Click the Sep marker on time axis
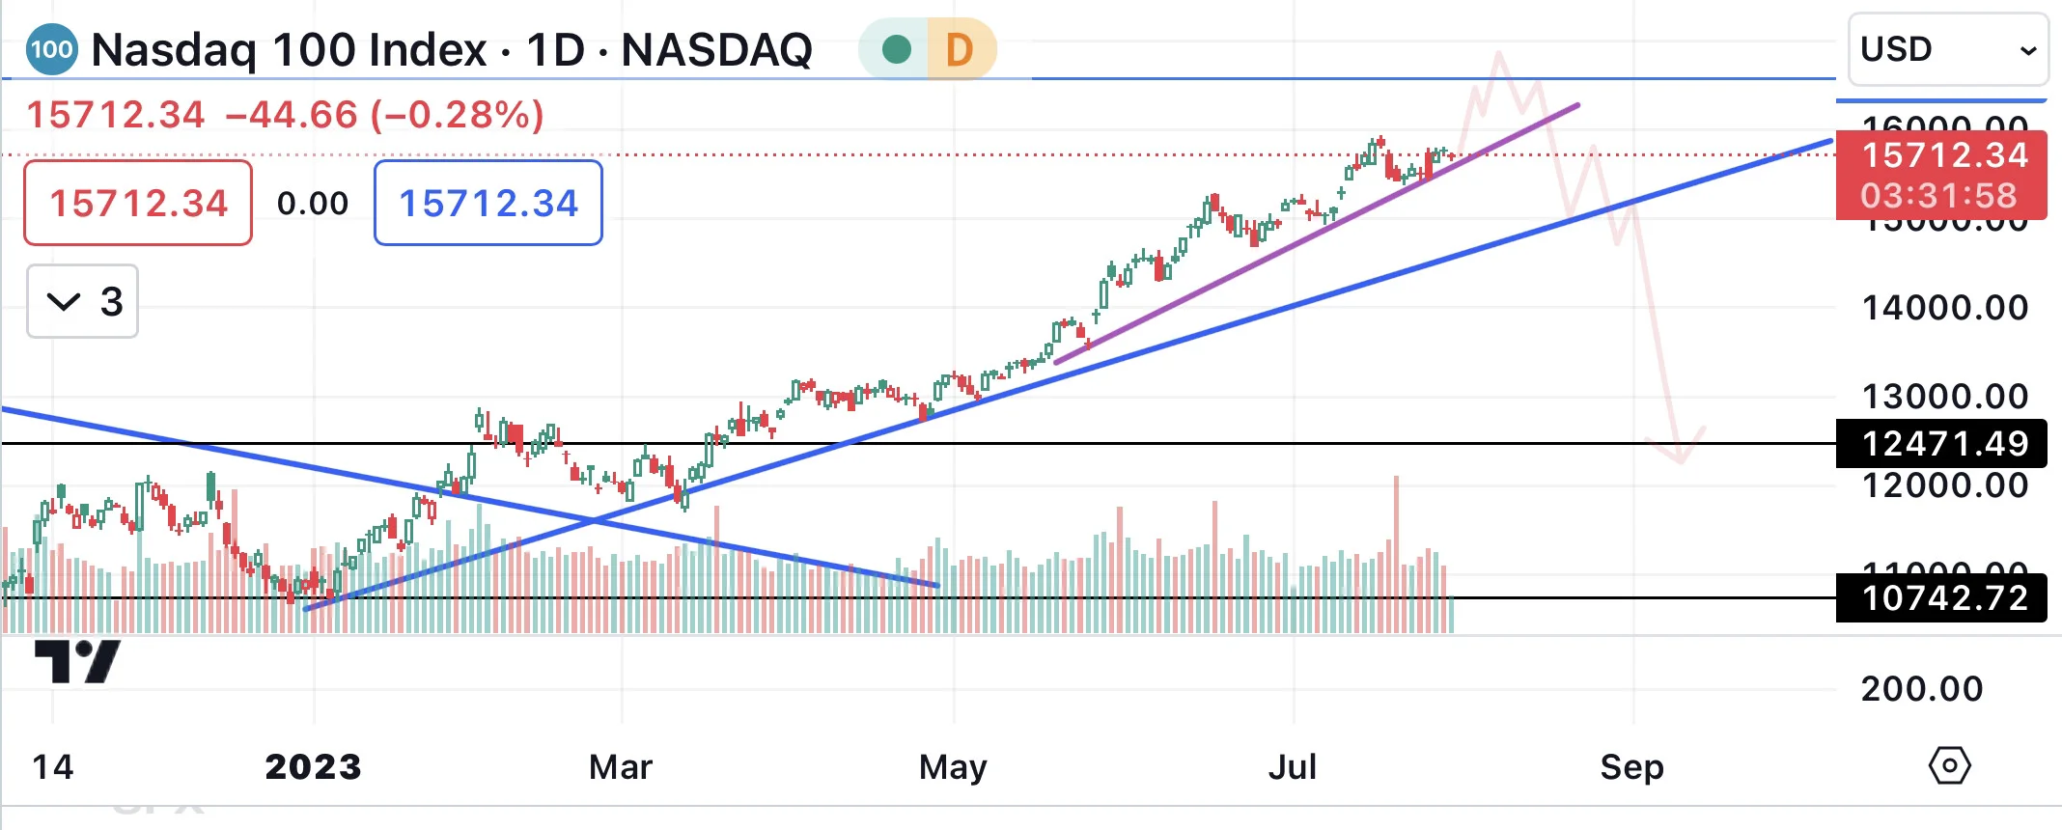The image size is (2062, 830). click(x=1631, y=767)
